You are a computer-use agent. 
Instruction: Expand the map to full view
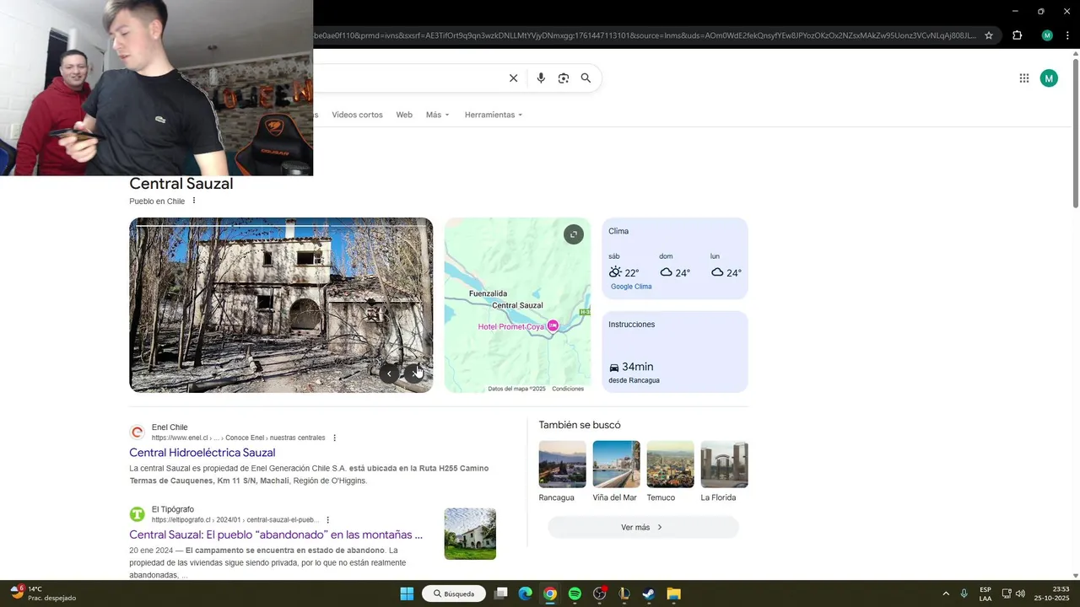click(574, 234)
